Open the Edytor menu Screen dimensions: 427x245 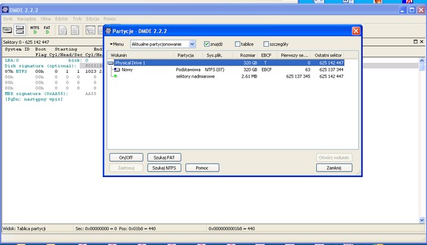(61, 19)
